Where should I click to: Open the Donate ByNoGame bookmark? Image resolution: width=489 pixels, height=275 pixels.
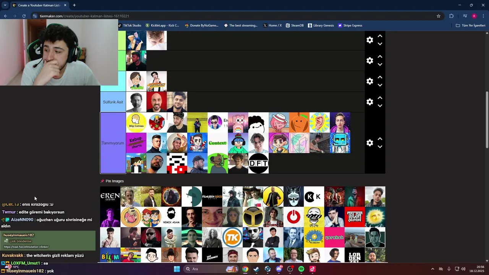tap(201, 26)
